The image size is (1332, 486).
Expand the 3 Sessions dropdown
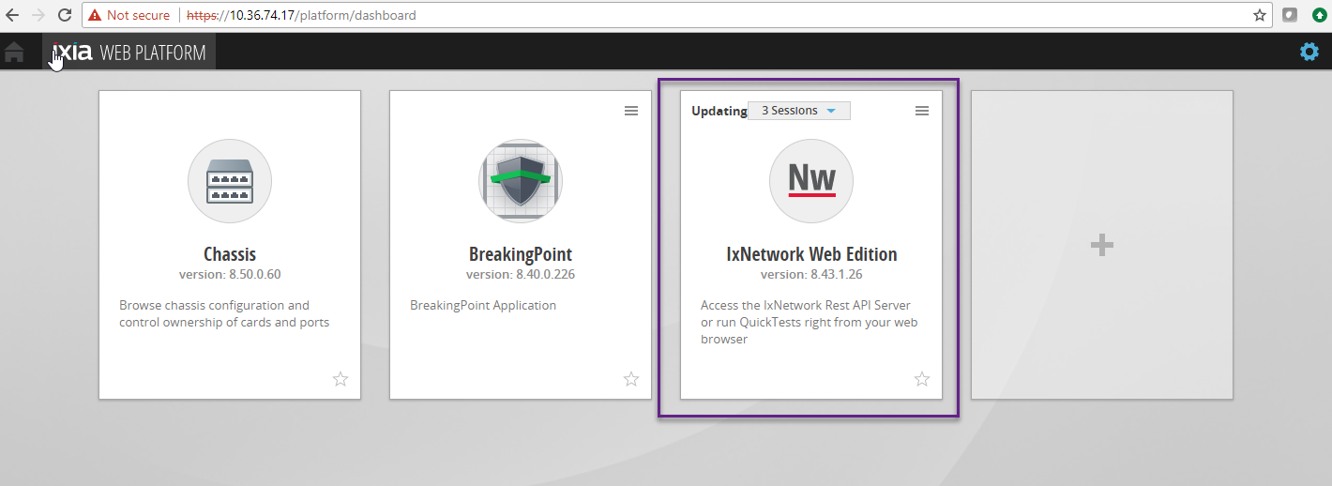pos(798,111)
